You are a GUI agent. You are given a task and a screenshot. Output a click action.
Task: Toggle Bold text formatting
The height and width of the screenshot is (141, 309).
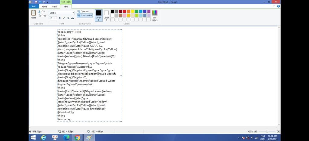point(59,18)
